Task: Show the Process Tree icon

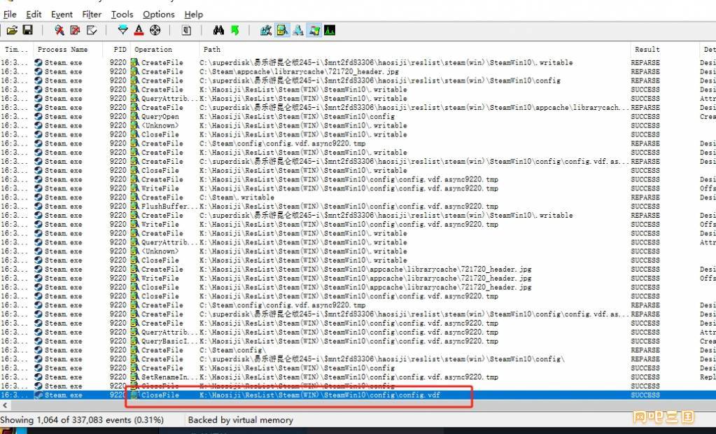Action: pyautogui.click(x=186, y=30)
